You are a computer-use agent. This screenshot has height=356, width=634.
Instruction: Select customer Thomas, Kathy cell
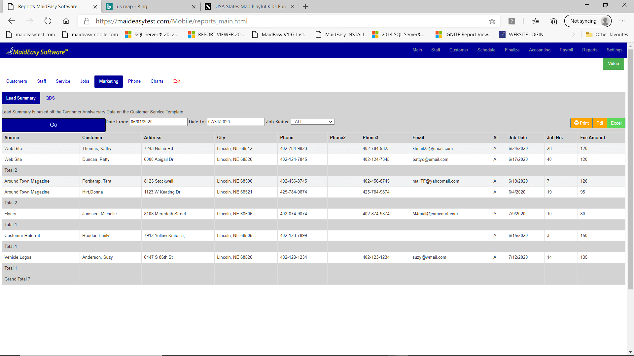(x=110, y=149)
